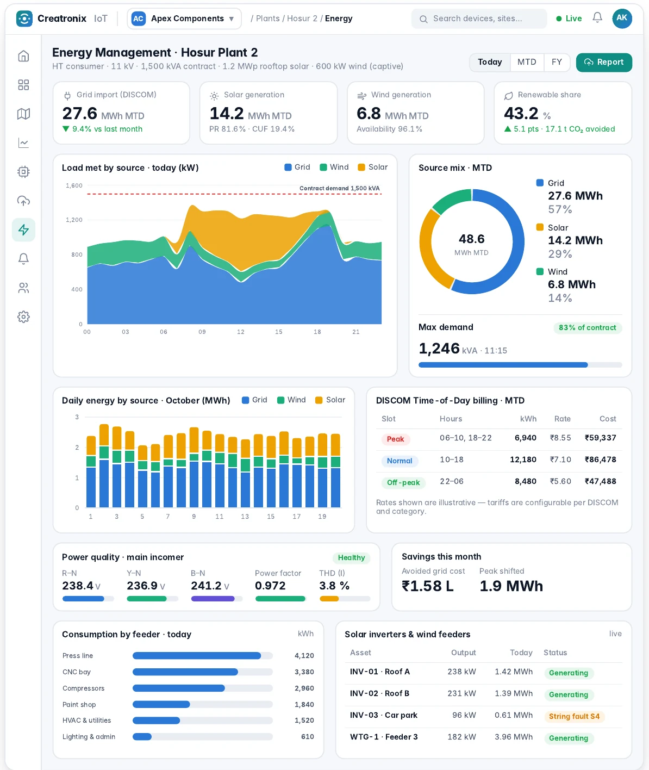
Task: Click the Healthy power quality badge
Action: (351, 558)
